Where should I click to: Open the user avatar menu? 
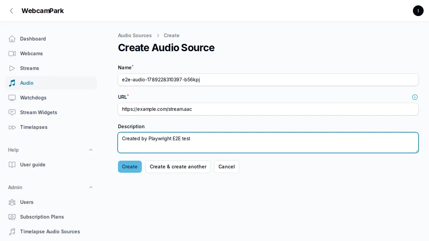[418, 11]
